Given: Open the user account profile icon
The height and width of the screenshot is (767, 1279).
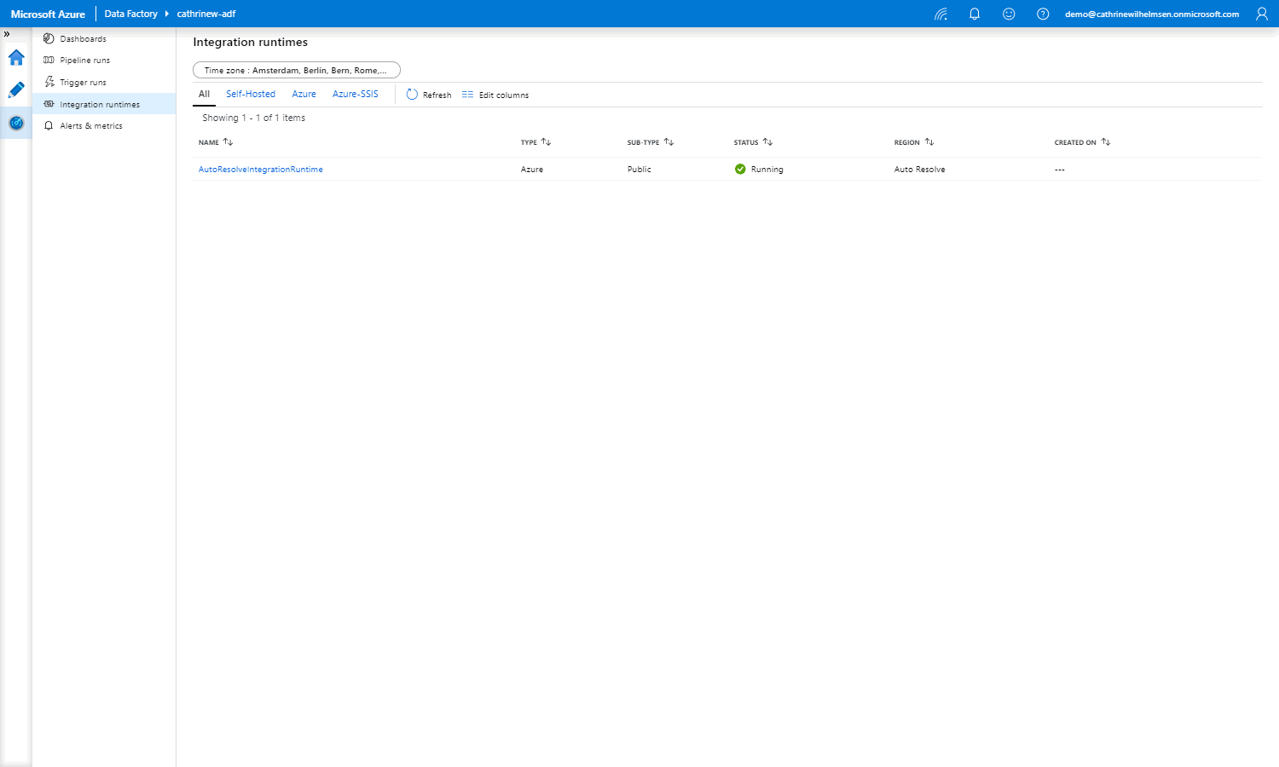Looking at the screenshot, I should point(1262,14).
